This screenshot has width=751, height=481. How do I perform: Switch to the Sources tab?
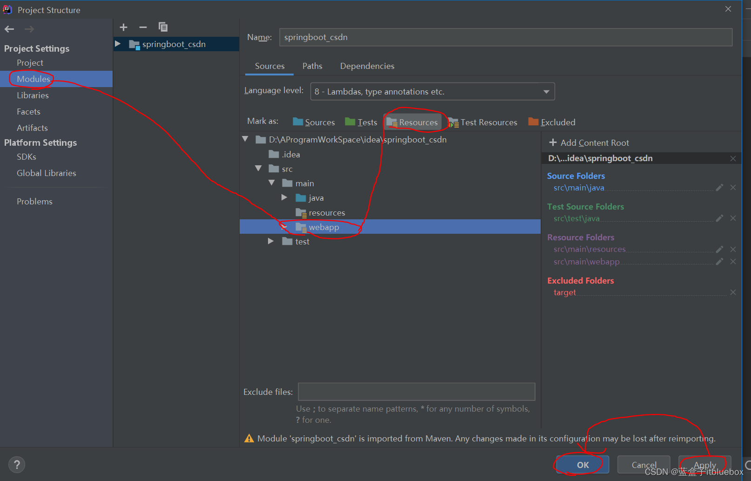click(x=269, y=66)
